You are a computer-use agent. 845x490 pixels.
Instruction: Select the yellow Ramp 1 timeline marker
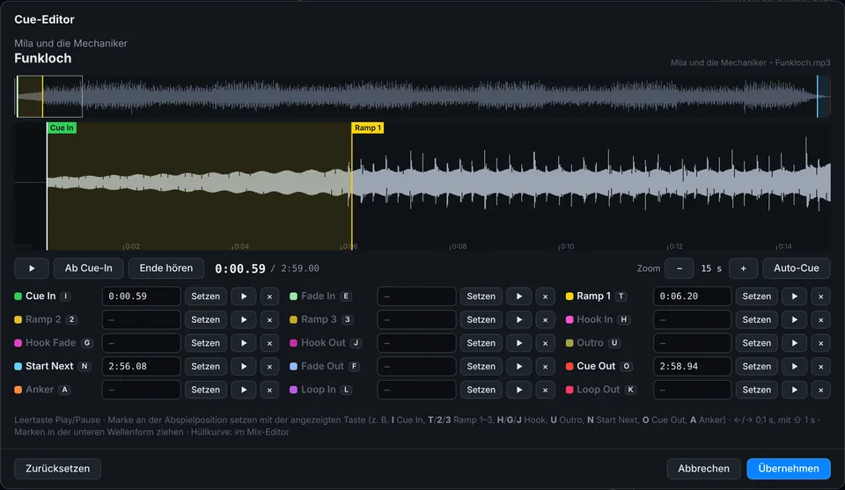pos(368,128)
